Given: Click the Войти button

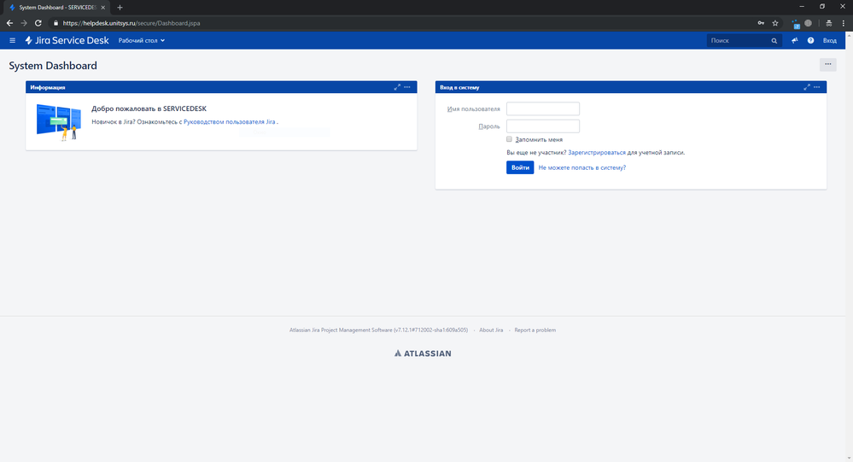Looking at the screenshot, I should 520,167.
